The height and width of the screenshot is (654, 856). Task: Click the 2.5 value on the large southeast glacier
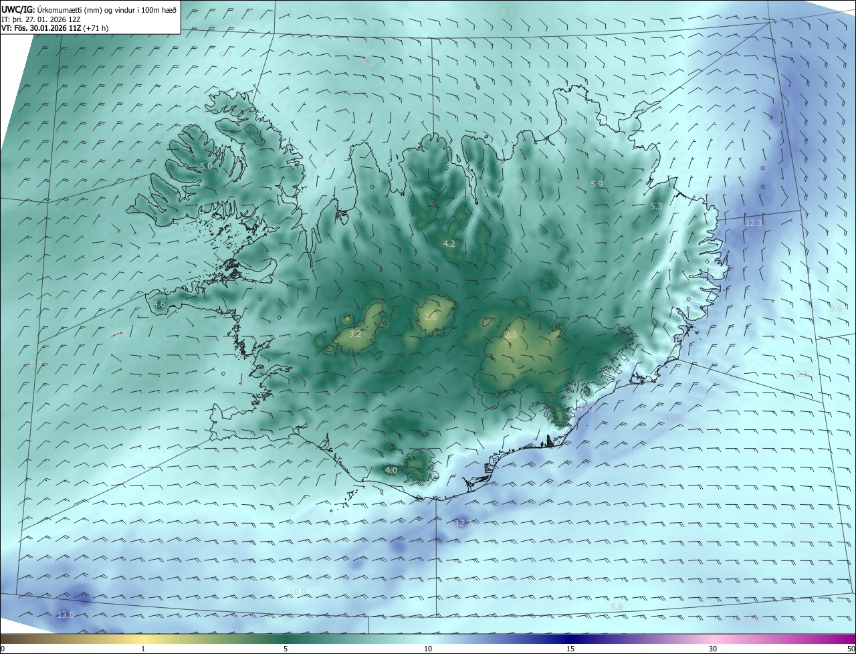(512, 334)
